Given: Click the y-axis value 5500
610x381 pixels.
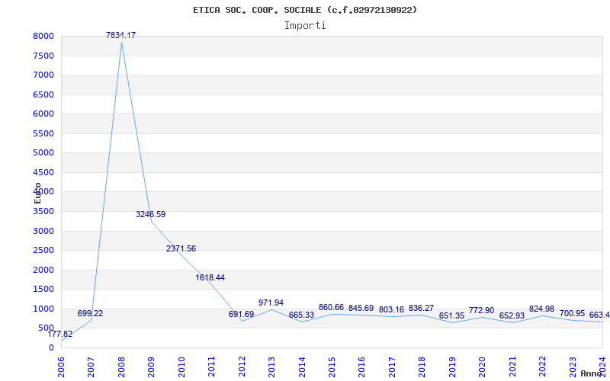Looking at the screenshot, I should click(43, 134).
